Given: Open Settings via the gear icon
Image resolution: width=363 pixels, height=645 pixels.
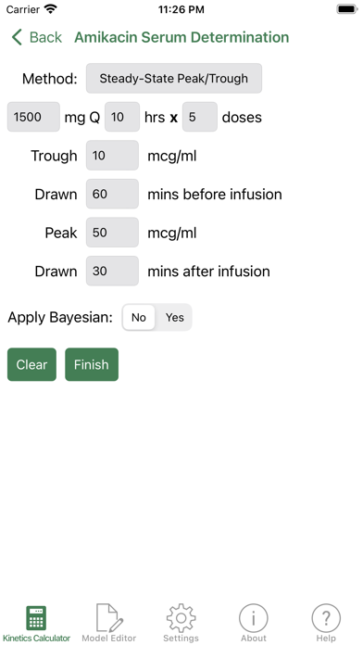Looking at the screenshot, I should pyautogui.click(x=181, y=618).
